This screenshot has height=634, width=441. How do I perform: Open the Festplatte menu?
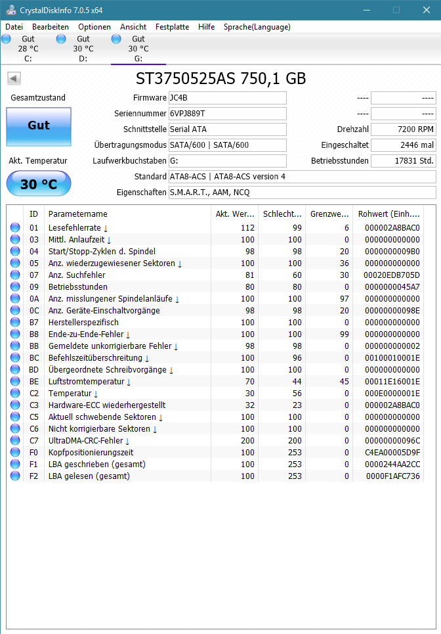(x=172, y=27)
